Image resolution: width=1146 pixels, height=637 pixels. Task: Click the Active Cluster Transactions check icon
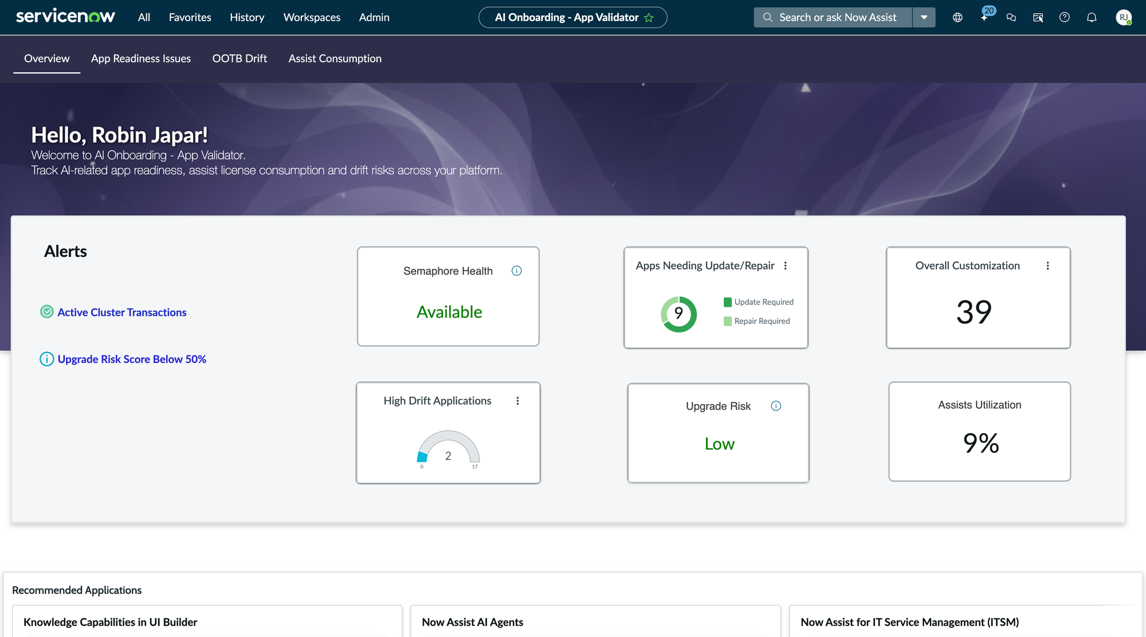(47, 312)
